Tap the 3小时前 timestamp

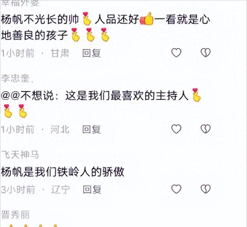(18, 189)
